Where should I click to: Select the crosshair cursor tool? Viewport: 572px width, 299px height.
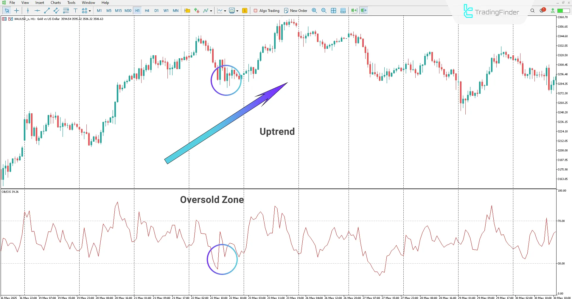pyautogui.click(x=17, y=11)
